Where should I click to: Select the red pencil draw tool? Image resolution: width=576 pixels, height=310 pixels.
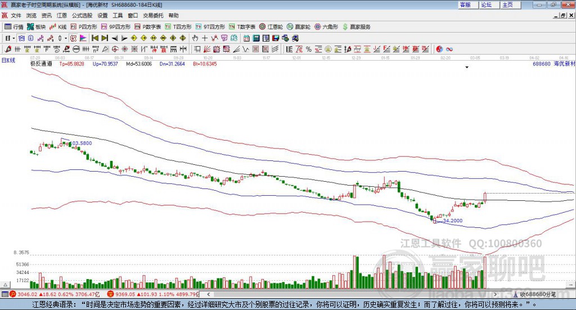(x=8, y=49)
